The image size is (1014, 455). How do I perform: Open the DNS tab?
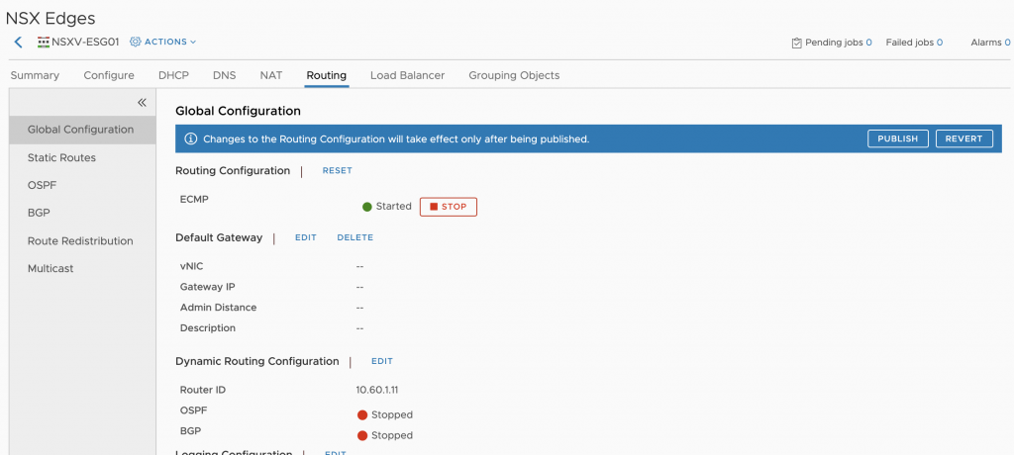point(225,75)
